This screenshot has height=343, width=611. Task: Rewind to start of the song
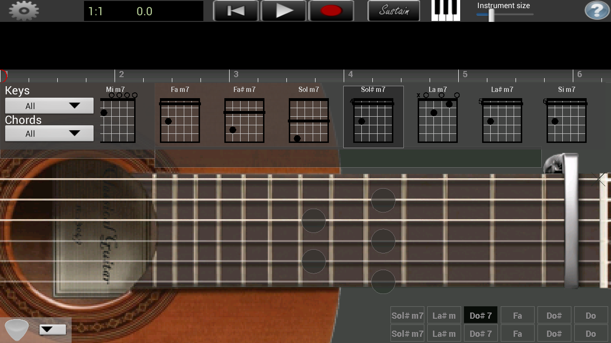pyautogui.click(x=236, y=10)
